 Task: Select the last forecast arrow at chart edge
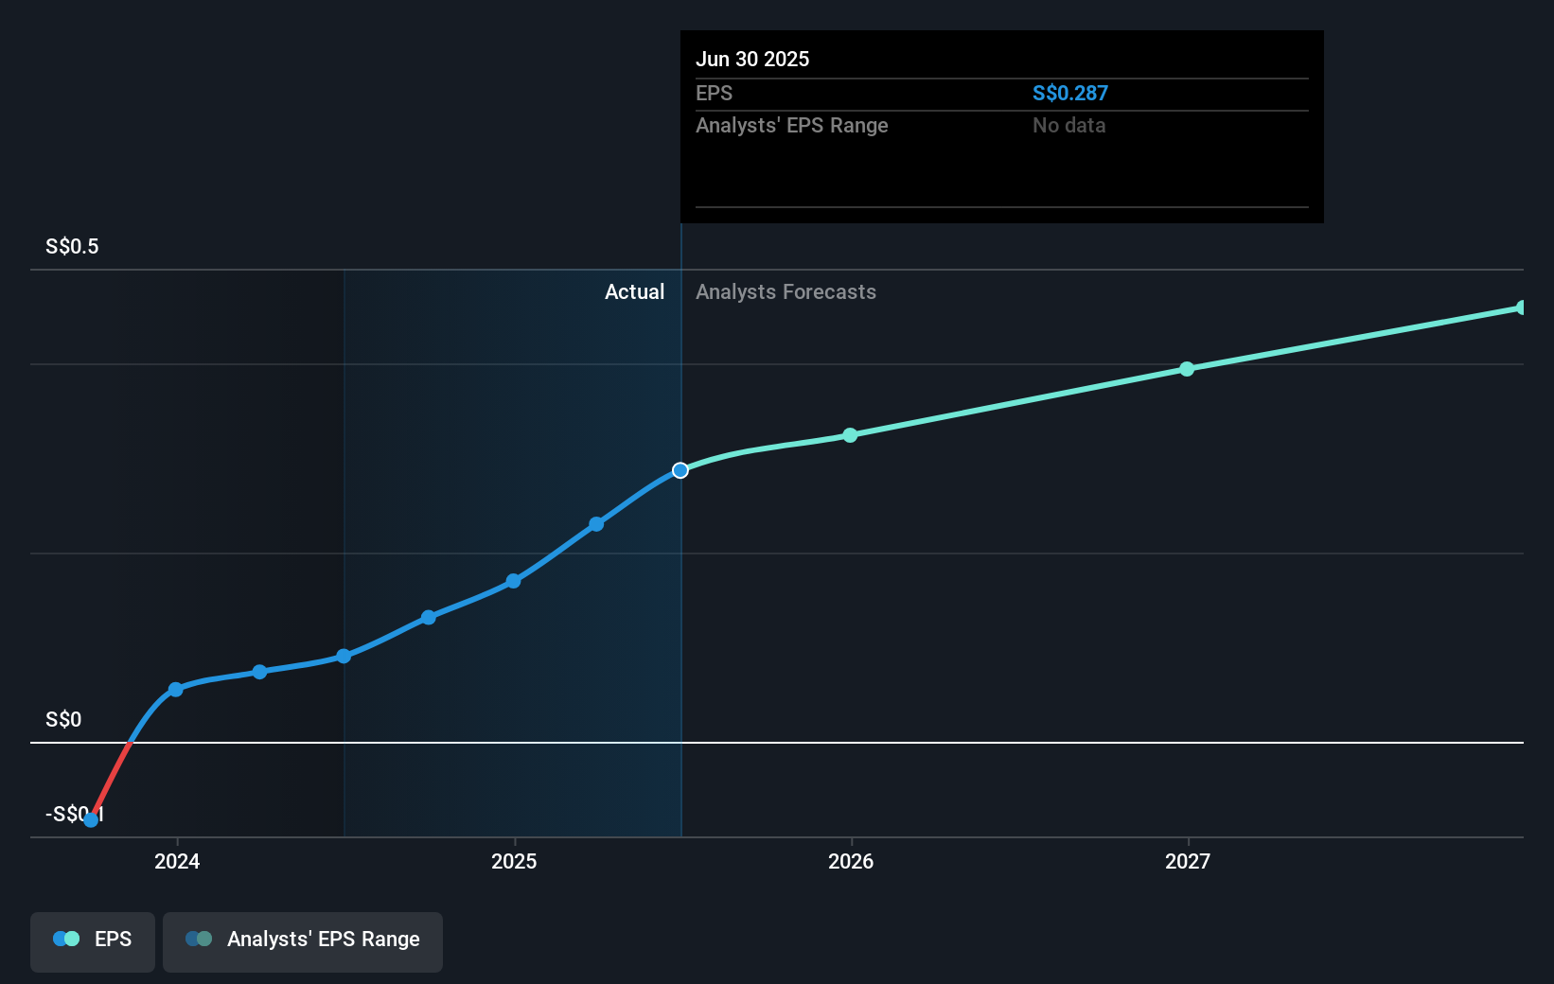tap(1519, 307)
